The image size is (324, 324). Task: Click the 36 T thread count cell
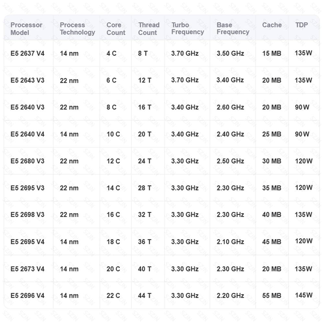[145, 242]
